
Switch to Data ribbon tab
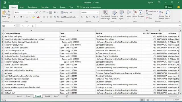point(54,7)
